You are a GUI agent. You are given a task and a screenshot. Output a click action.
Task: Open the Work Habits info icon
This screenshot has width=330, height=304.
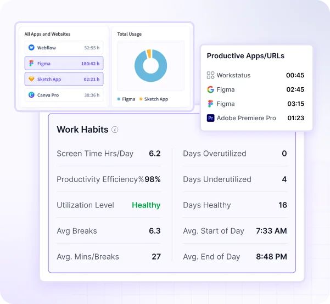point(115,130)
